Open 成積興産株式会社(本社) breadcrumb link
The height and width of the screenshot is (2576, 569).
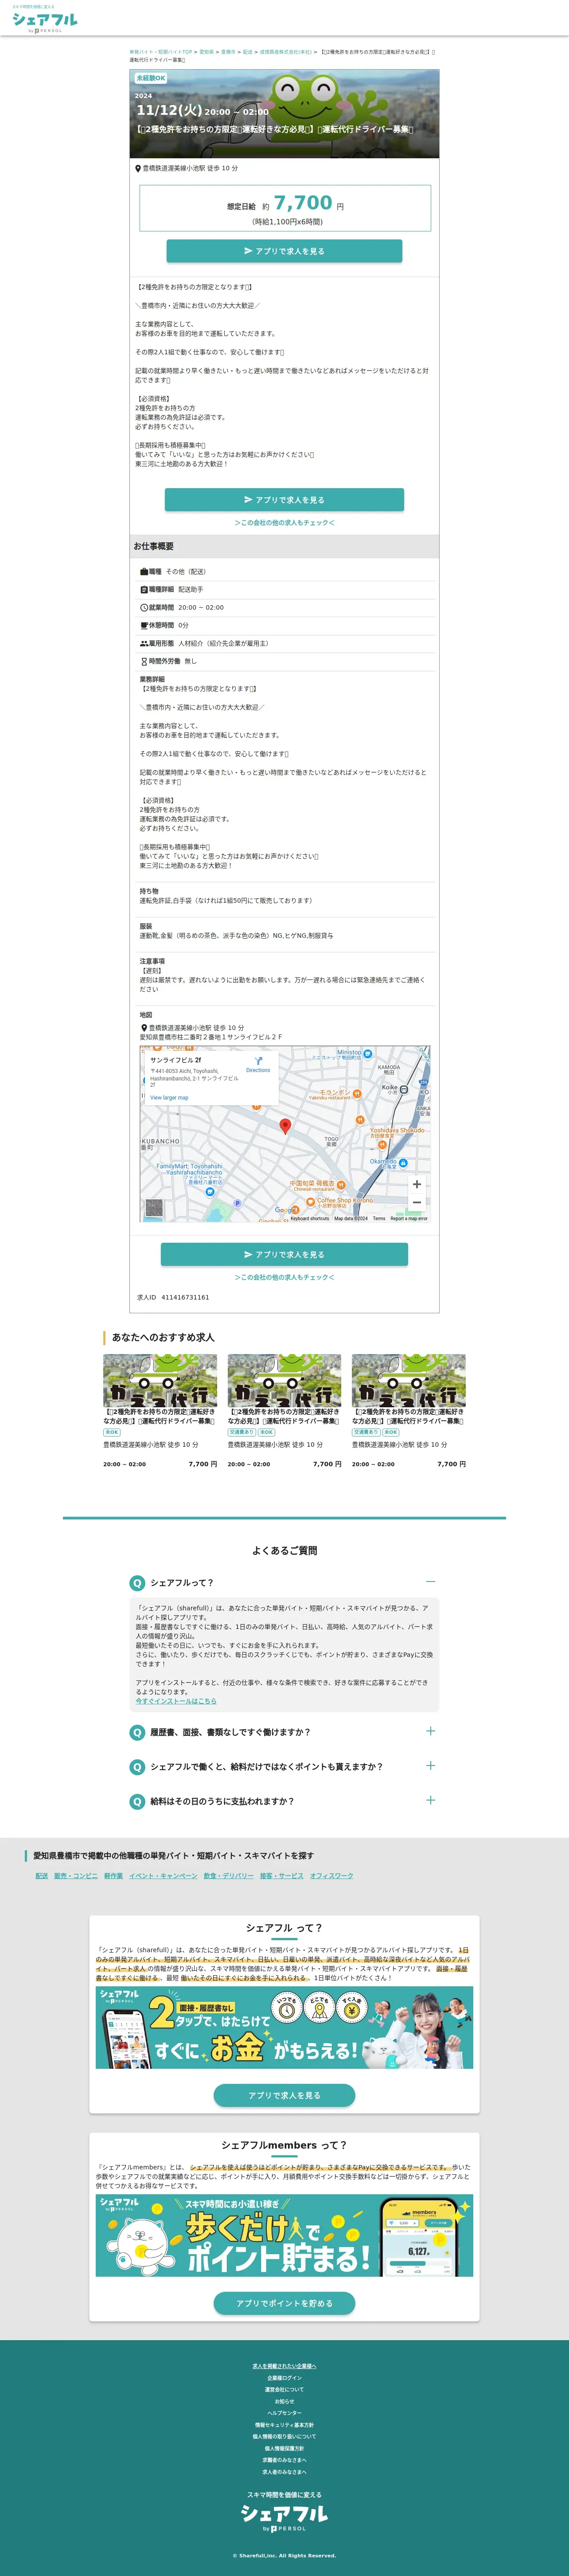pyautogui.click(x=286, y=52)
